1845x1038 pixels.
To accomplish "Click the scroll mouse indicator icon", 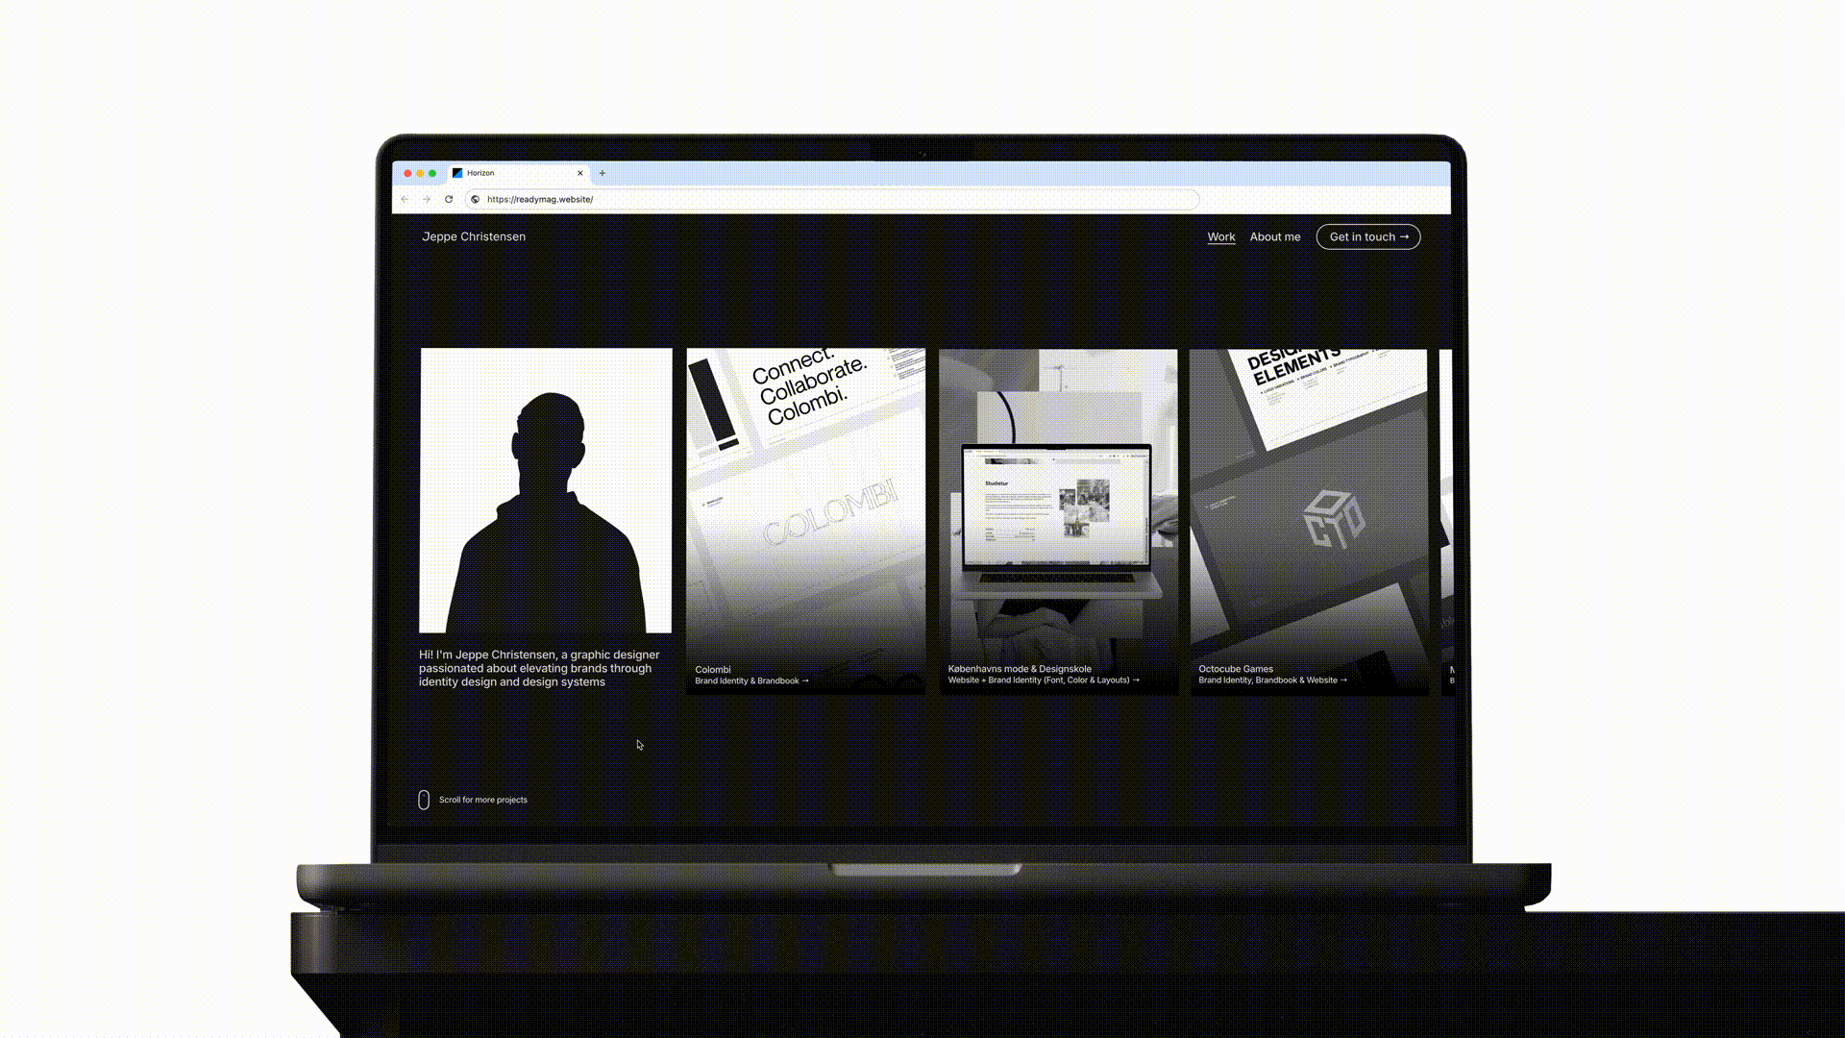I will [424, 800].
